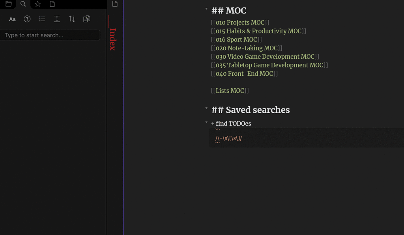
Task: Open the search syntax help
Action: 27,19
